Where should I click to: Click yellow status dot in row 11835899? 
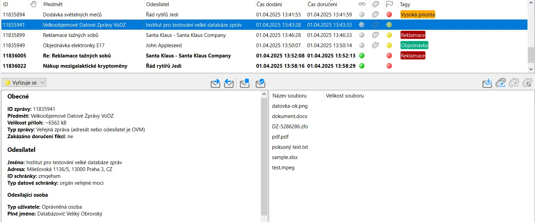pos(389,35)
